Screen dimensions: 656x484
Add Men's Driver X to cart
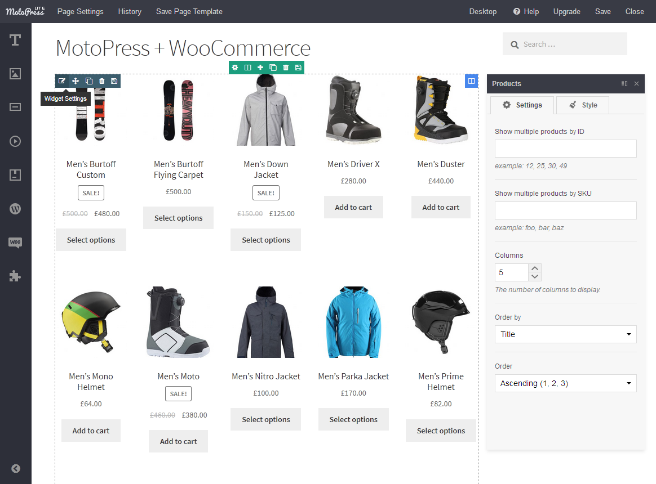point(353,207)
